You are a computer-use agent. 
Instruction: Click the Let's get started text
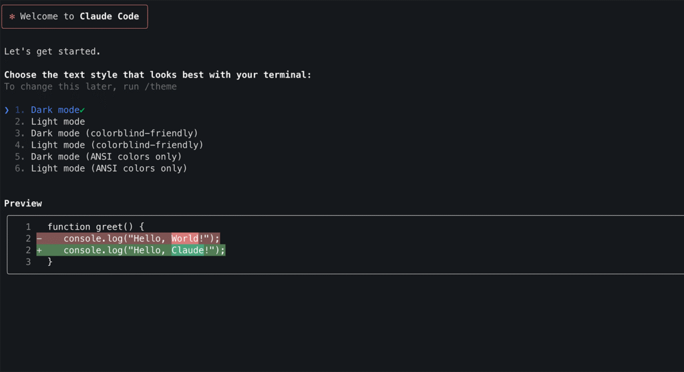(x=52, y=51)
